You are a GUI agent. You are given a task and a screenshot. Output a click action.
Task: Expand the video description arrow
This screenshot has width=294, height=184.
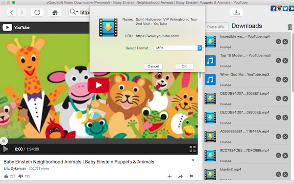coord(193,160)
